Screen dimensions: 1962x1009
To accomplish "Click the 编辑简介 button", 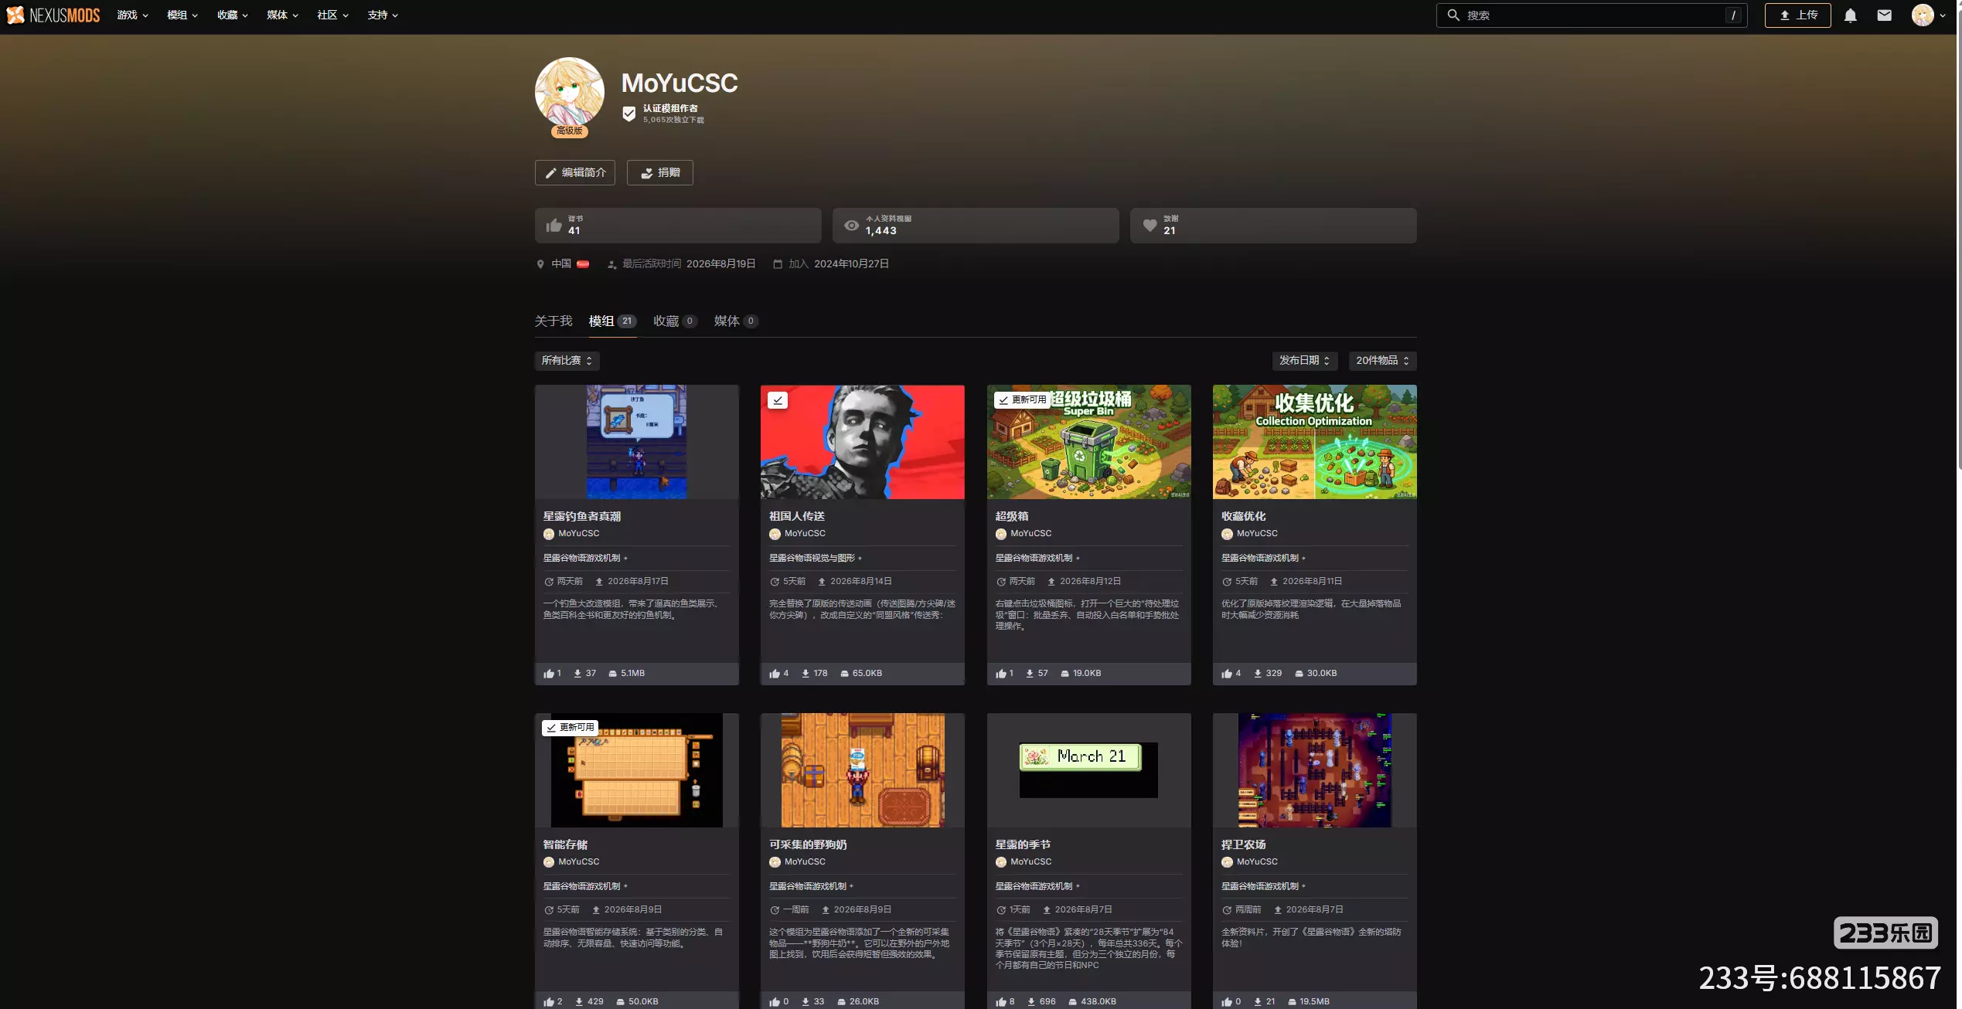I will point(575,173).
